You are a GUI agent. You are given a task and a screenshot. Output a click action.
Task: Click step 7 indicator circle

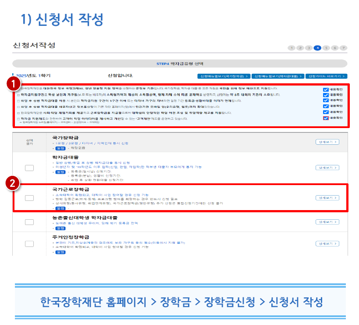pyautogui.click(x=343, y=48)
